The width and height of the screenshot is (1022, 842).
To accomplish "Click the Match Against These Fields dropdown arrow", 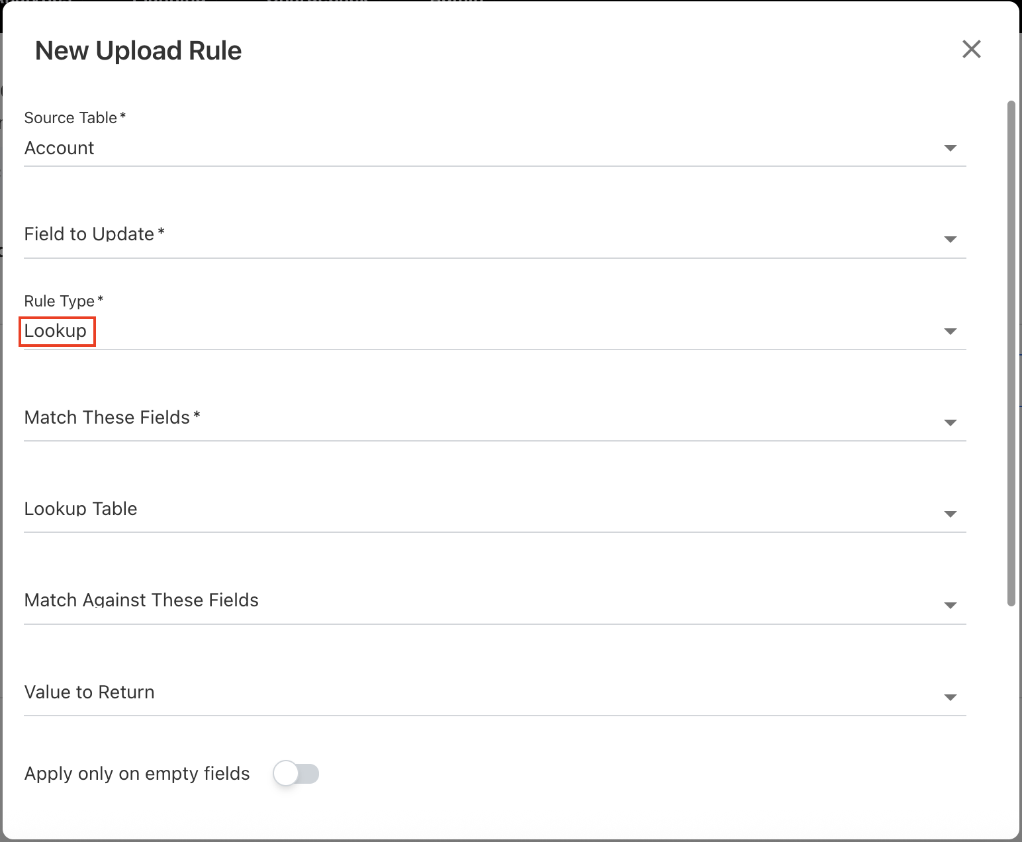I will [951, 604].
